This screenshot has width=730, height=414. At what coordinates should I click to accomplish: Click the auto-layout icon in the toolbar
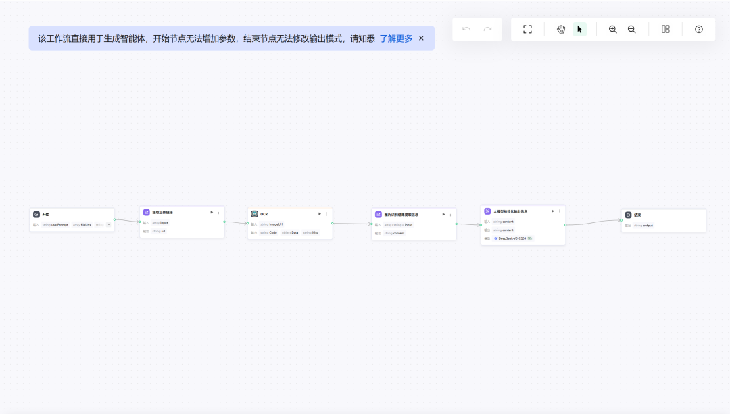[665, 29]
